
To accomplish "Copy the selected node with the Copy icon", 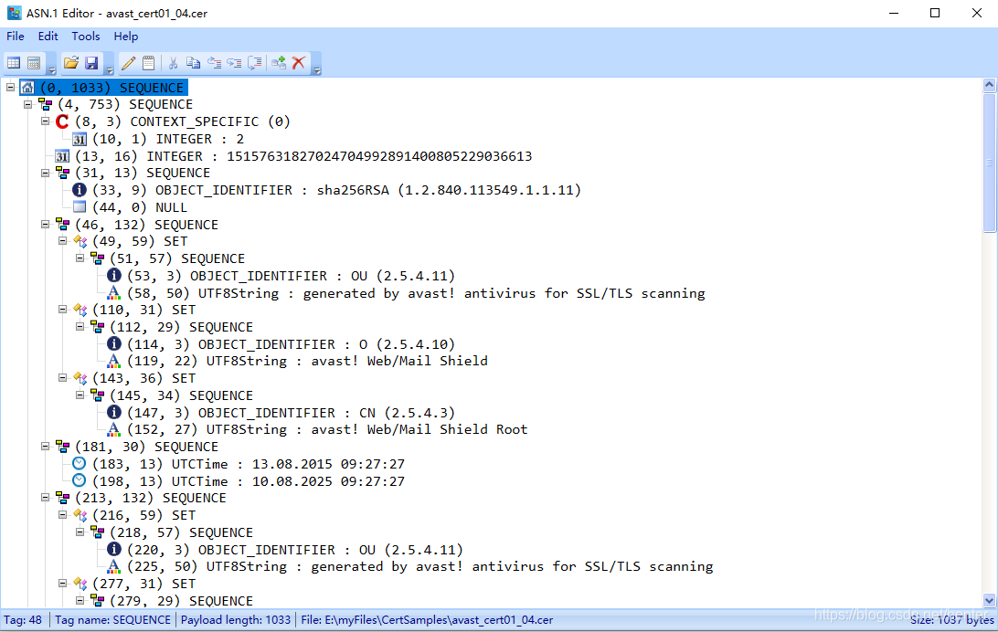I will click(x=193, y=62).
